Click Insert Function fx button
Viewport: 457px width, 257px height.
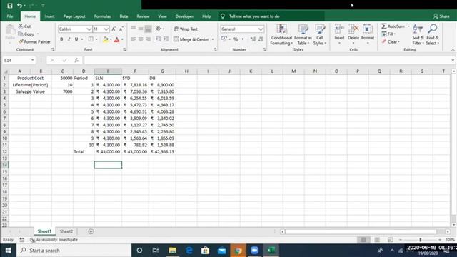coord(76,60)
